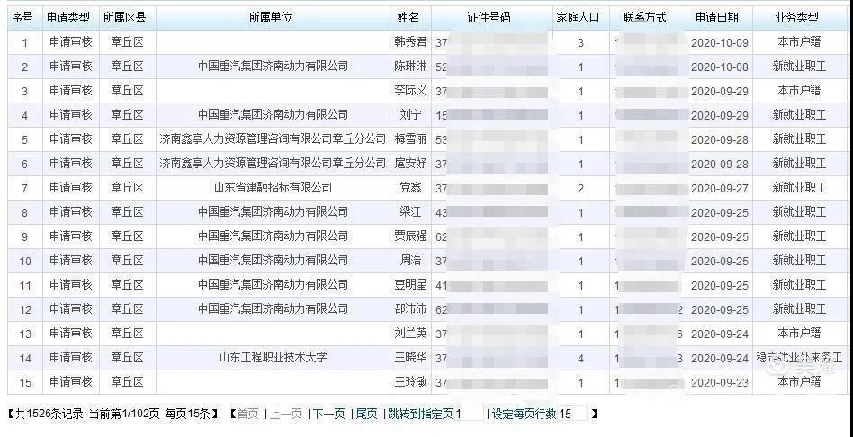Select the name 周浩 in row 10
853x437 pixels.
(x=410, y=261)
